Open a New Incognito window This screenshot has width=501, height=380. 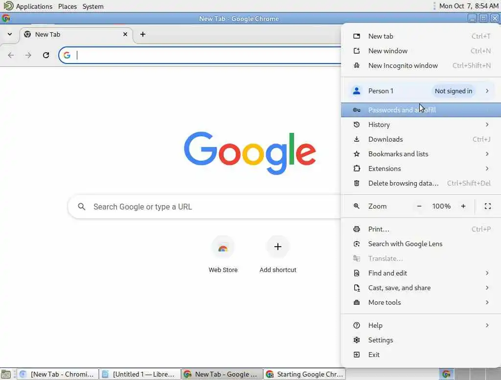[x=421, y=65]
